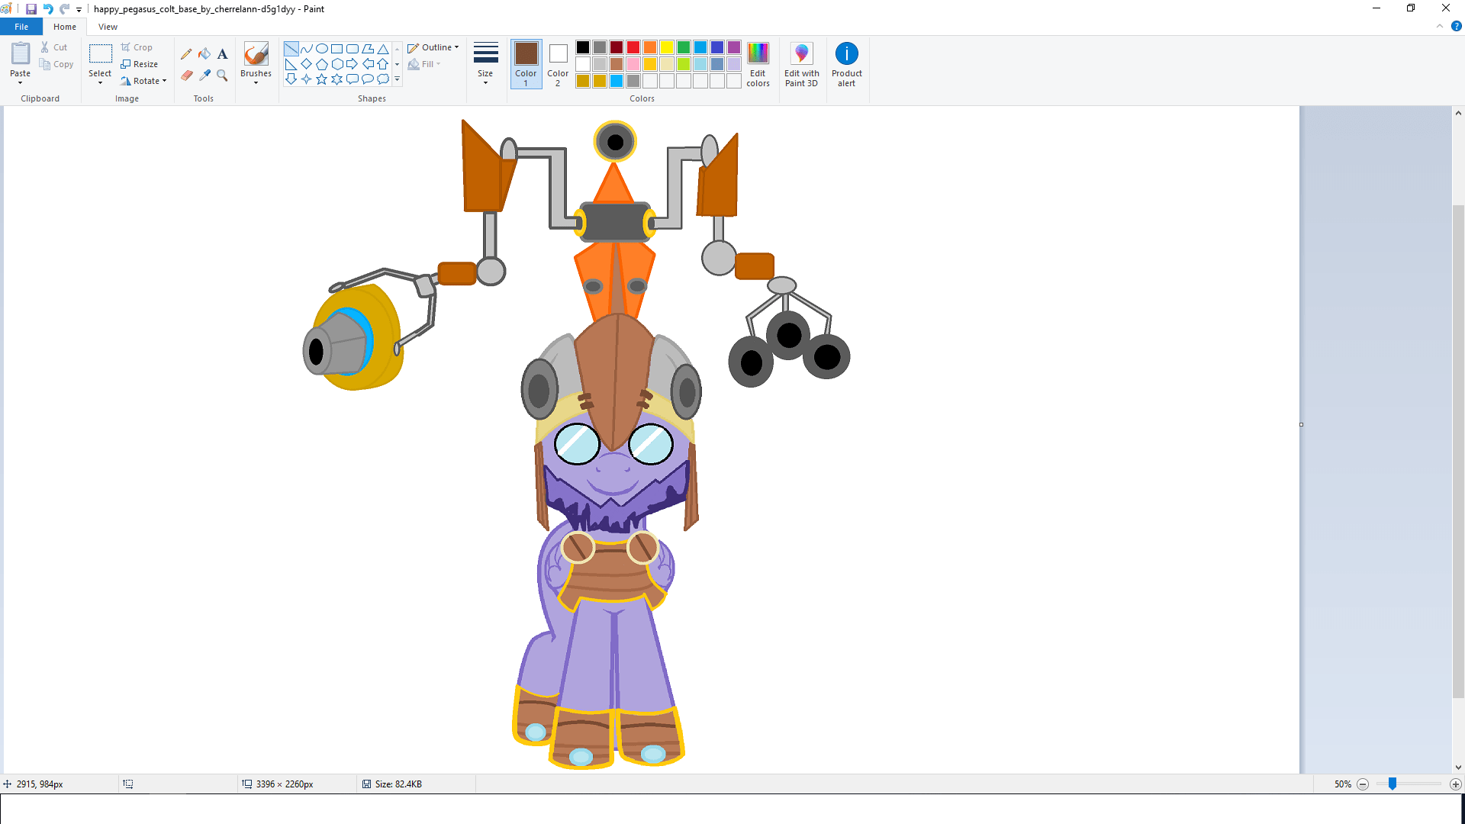Choose the Right triangle shape
Viewport: 1465px width, 824px height.
[291, 64]
